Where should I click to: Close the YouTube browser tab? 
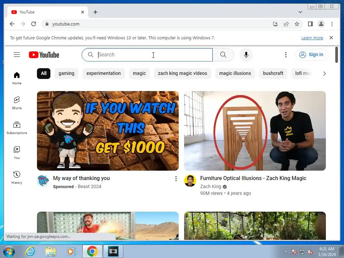pos(83,12)
